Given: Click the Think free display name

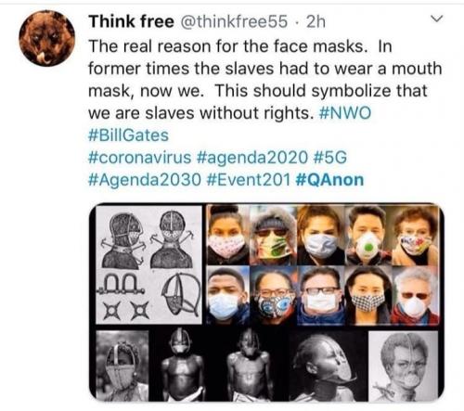Looking at the screenshot, I should pyautogui.click(x=131, y=21).
